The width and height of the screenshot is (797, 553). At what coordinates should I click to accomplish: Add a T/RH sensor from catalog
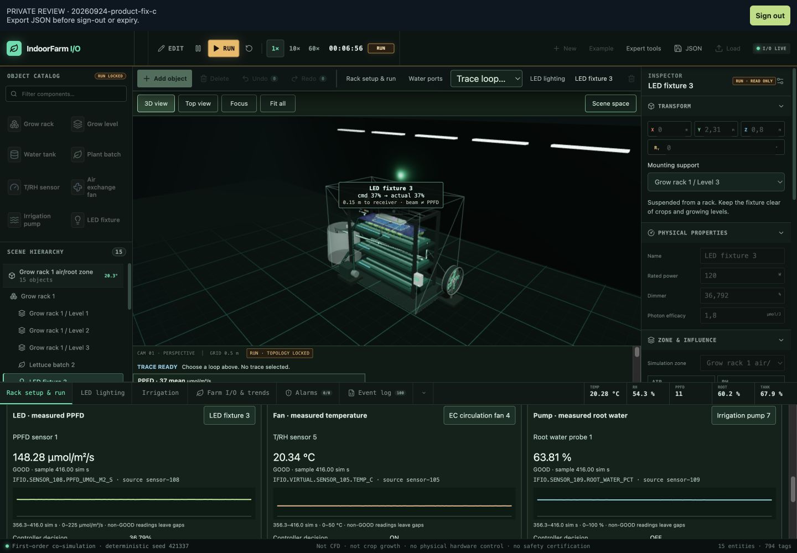tap(35, 187)
